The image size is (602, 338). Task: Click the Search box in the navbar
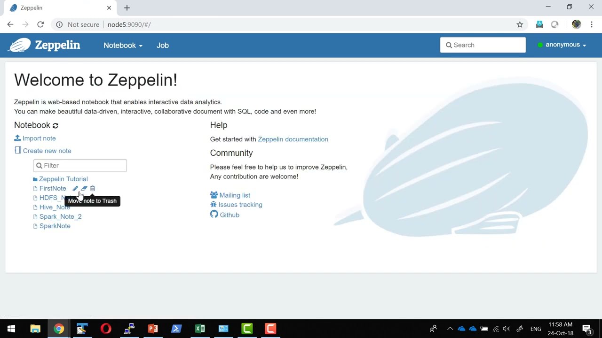483,45
